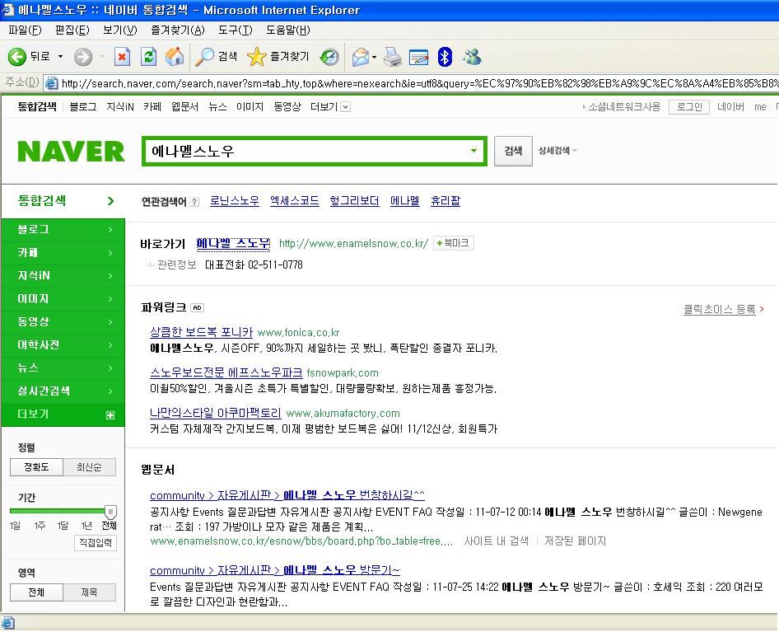The image size is (779, 632).
Task: Click the 직접입력 date input button
Action: (x=96, y=543)
